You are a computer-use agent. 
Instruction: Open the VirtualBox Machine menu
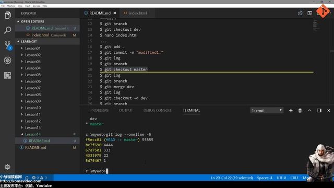(11, 6)
